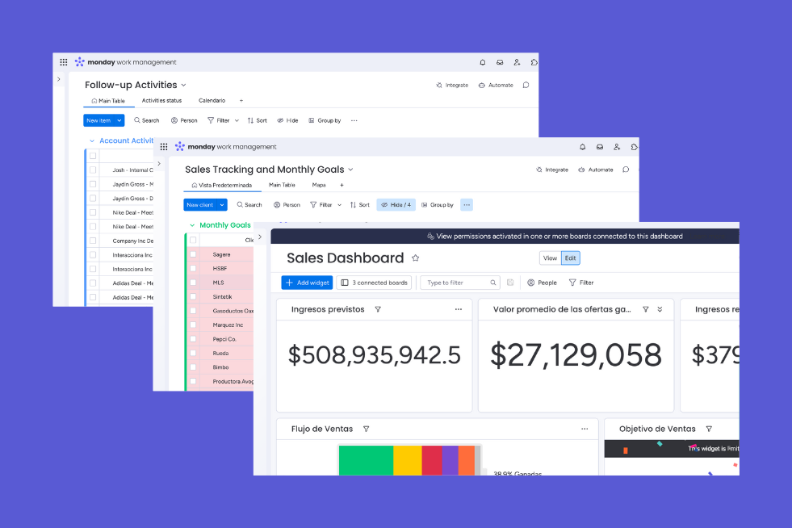Screen dimensions: 792x528
Task: Click more options dots in Follow-up Activities toolbar
Action: (x=354, y=120)
